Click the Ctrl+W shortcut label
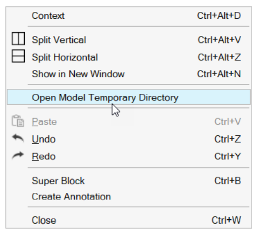260x233 pixels. tap(226, 220)
